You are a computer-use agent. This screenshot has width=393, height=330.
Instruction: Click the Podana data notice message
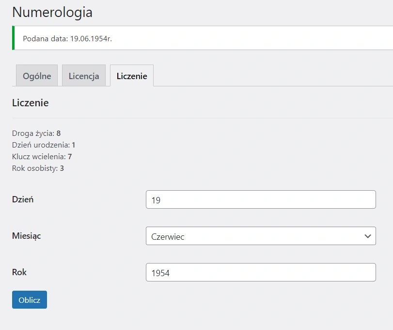[67, 38]
